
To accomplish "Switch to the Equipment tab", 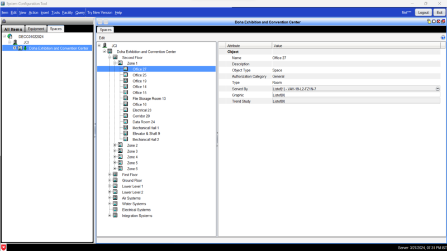I will 36,29.
